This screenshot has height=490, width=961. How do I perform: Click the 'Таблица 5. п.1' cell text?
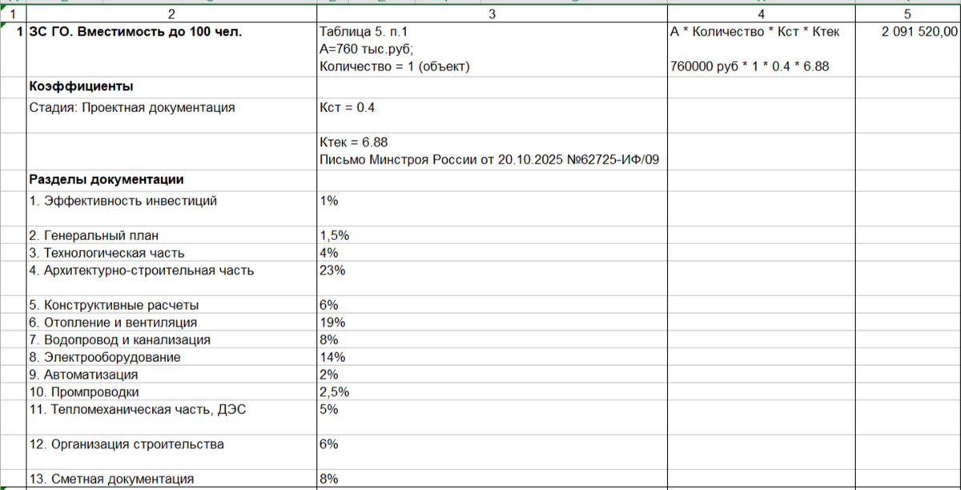(364, 32)
